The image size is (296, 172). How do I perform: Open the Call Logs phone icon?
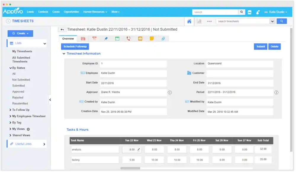click(x=128, y=38)
